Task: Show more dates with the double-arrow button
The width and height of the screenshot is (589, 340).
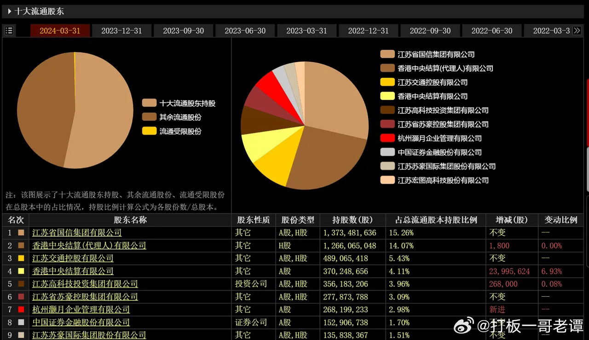Action: (577, 31)
